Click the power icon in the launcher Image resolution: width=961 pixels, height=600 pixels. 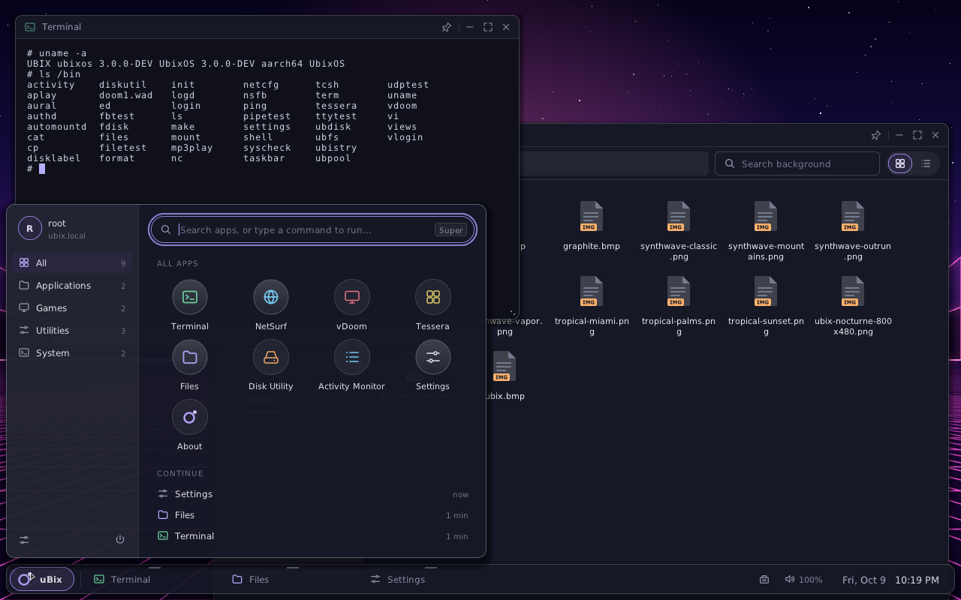120,539
